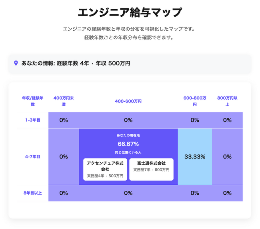This screenshot has width=260, height=229.
Task: Click the 66.67% current position value
Action: (128, 144)
